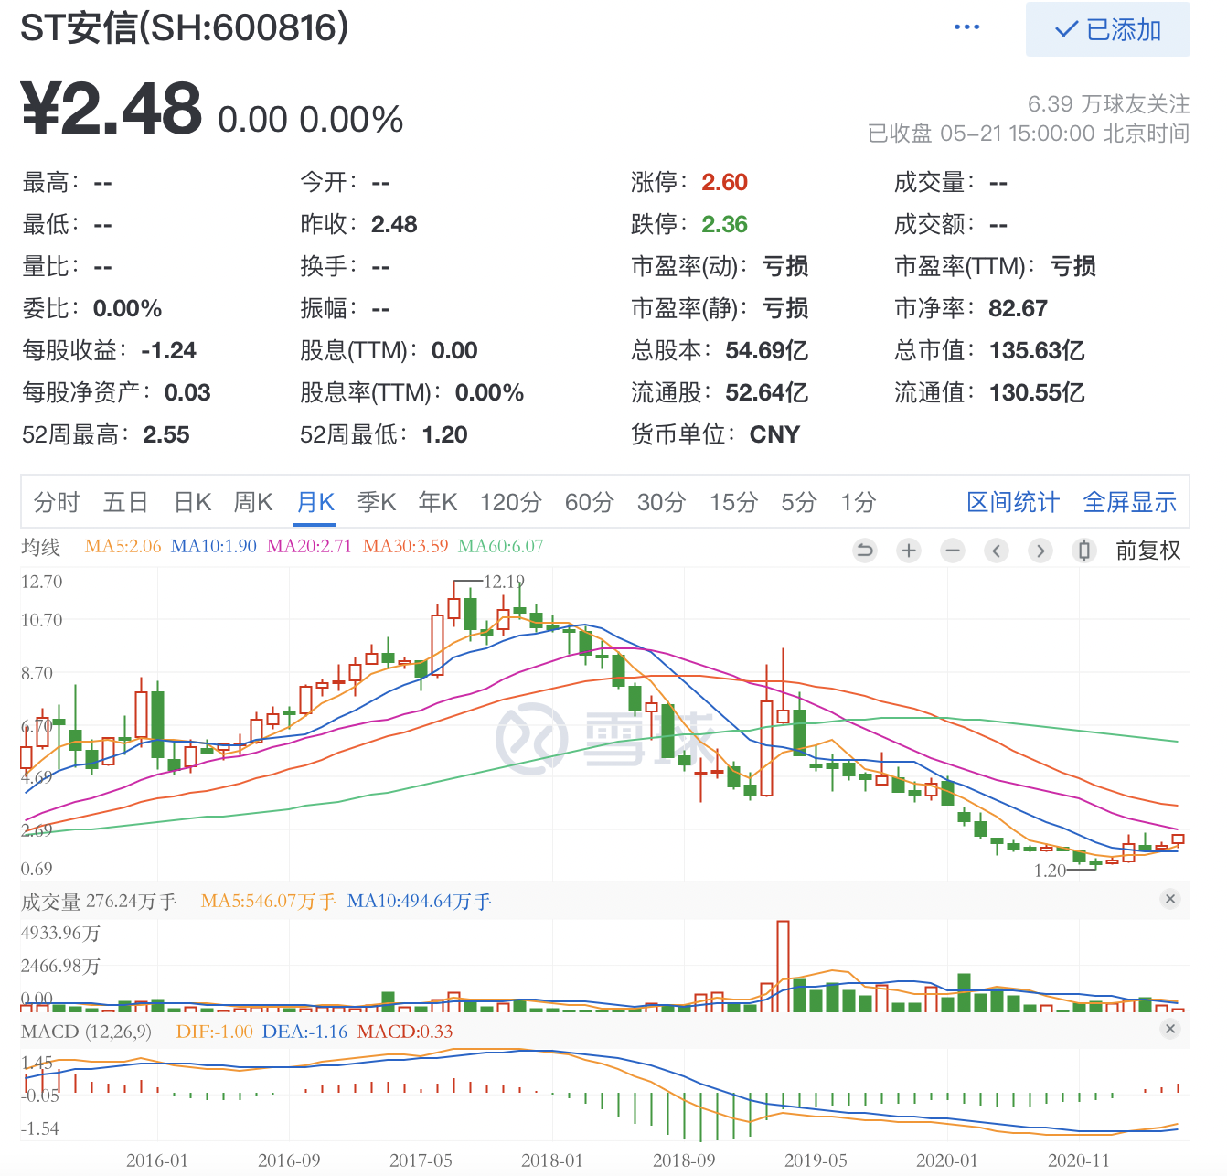Close the 成交量 volume indicator panel
The image size is (1227, 1176).
1170,899
